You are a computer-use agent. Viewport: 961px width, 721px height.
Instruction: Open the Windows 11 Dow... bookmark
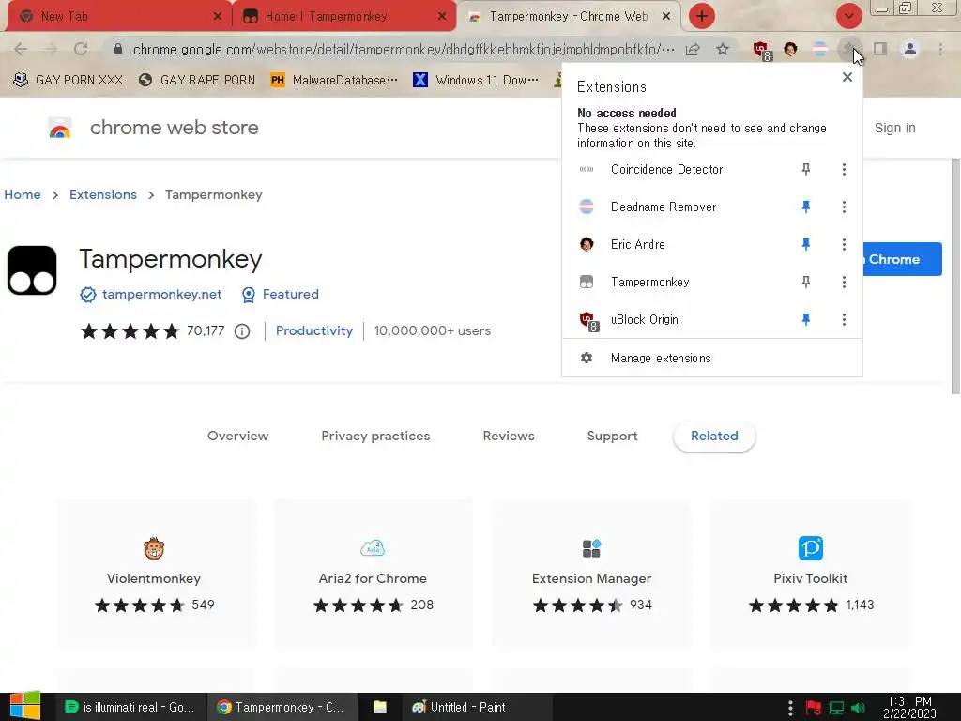click(x=476, y=81)
